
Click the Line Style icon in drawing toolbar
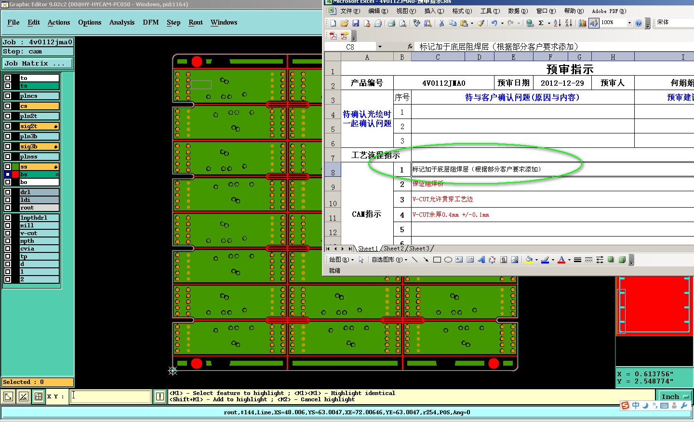click(x=577, y=260)
